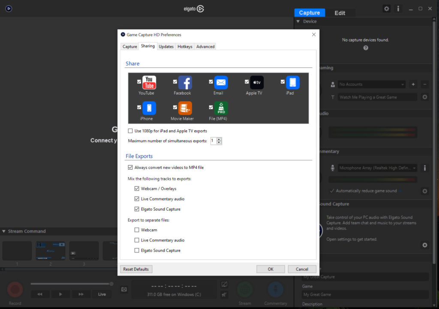Click the playback timeline slider handle
This screenshot has width=439, height=309.
tap(111, 284)
